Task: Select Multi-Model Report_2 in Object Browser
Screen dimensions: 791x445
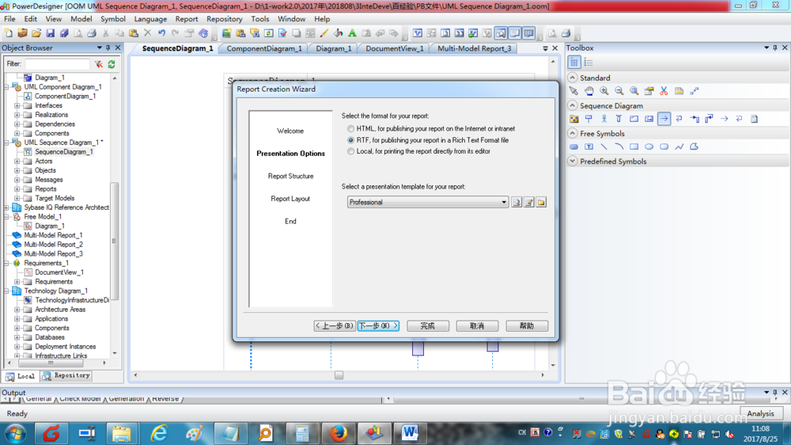Action: click(54, 245)
